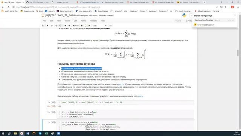Restart the kernel with the circular arrow icon
The image size is (241, 136).
click(x=85, y=26)
